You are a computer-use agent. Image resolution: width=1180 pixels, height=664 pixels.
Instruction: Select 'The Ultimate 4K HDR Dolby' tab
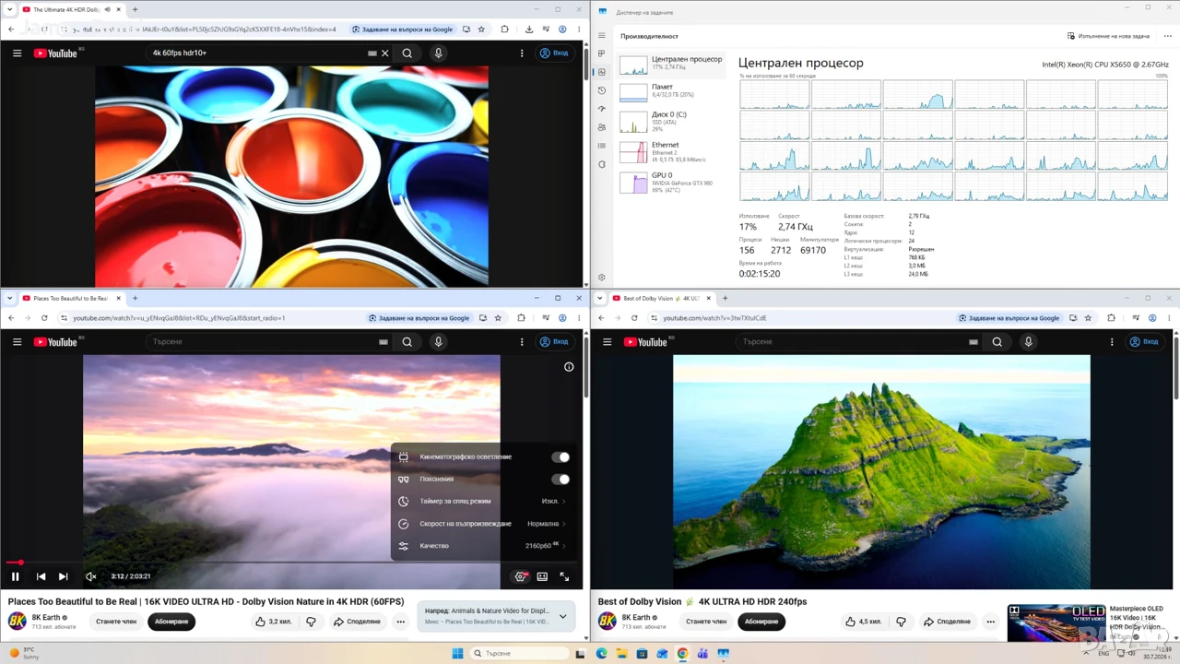[72, 10]
